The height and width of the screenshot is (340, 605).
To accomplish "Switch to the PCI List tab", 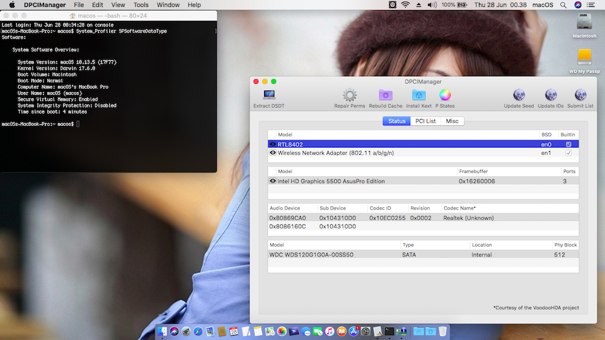I will 425,121.
